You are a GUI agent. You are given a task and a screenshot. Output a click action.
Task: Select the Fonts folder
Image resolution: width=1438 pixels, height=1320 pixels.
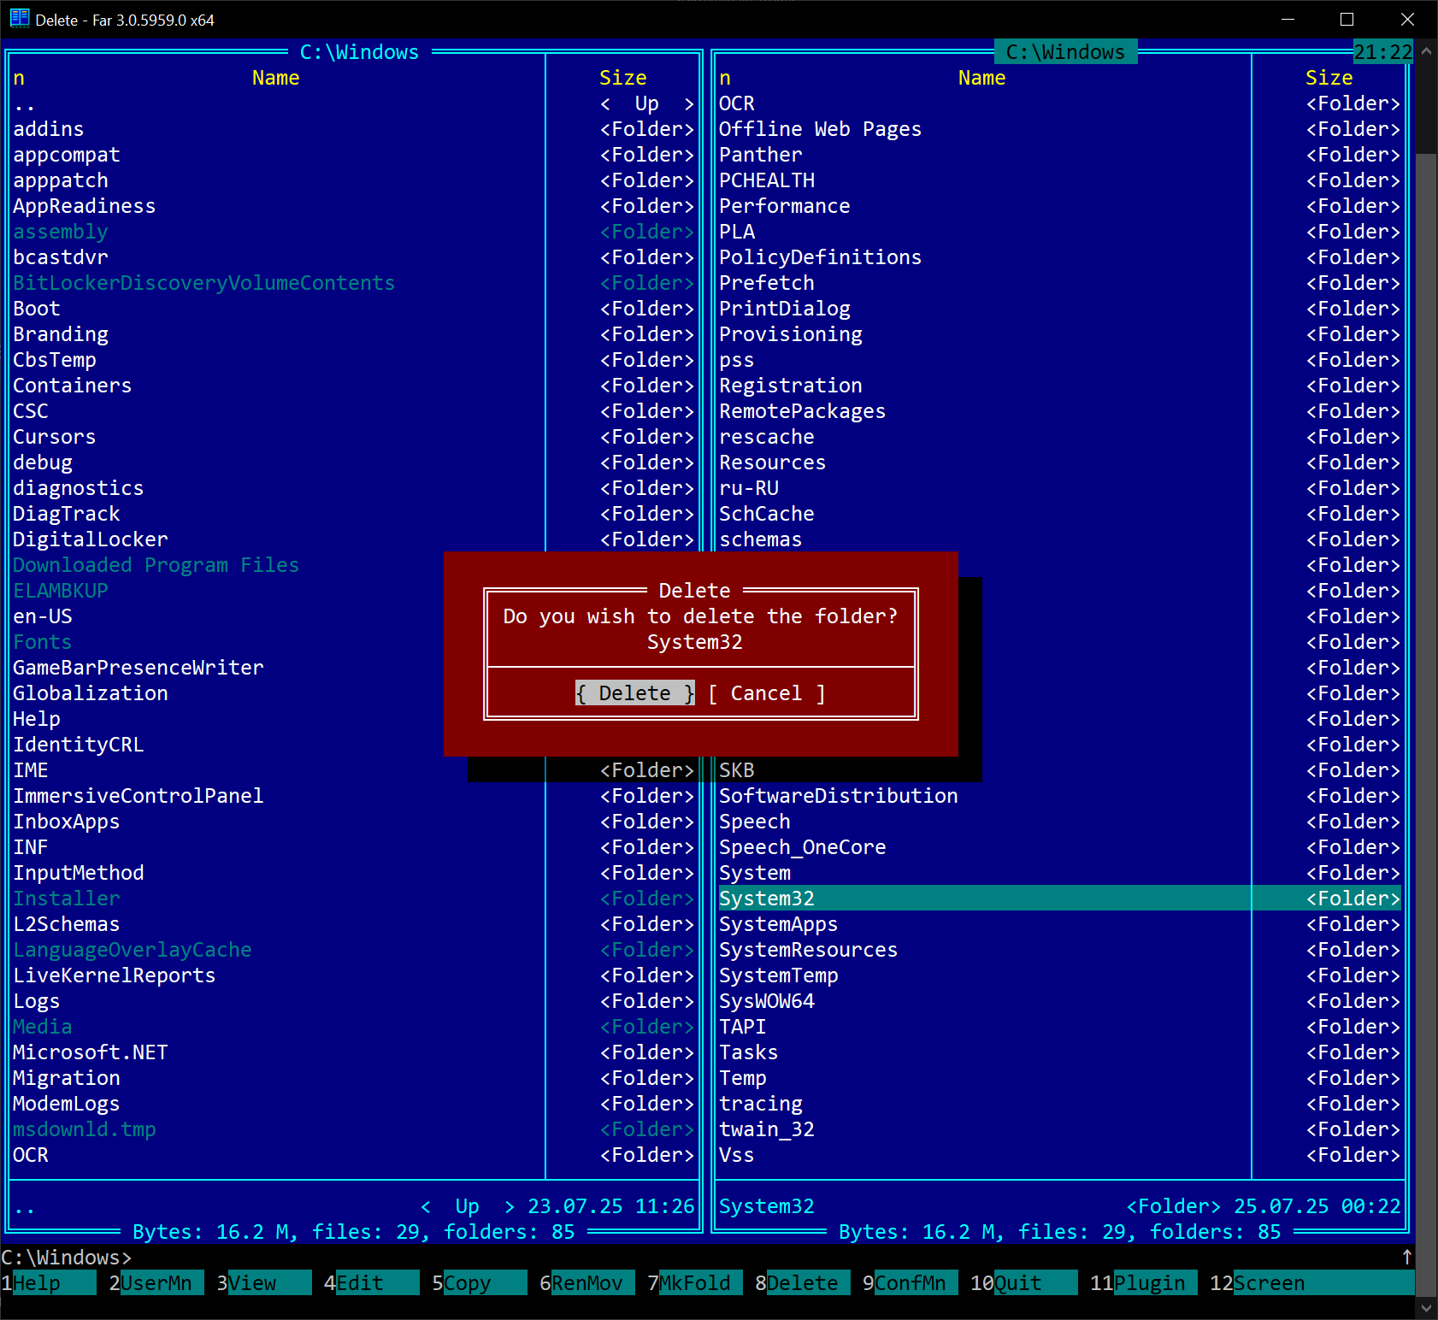(x=43, y=642)
